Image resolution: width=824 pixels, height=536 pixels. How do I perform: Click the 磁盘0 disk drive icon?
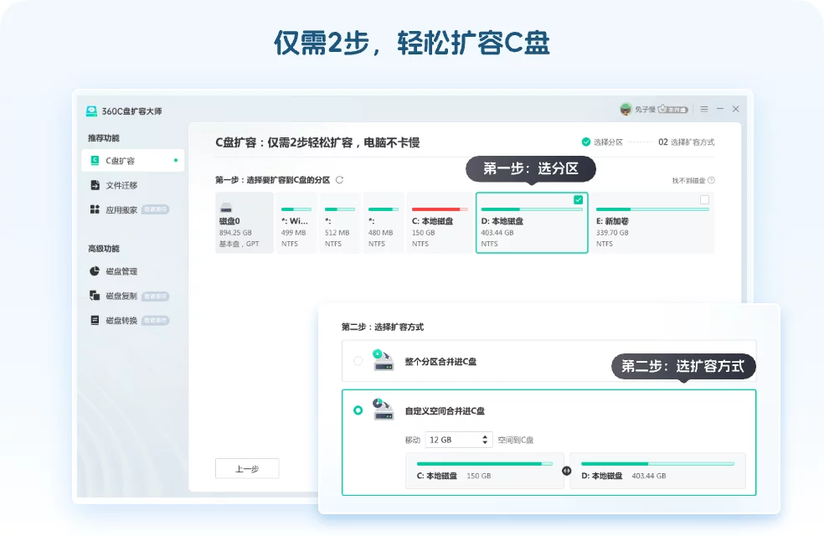coord(226,207)
